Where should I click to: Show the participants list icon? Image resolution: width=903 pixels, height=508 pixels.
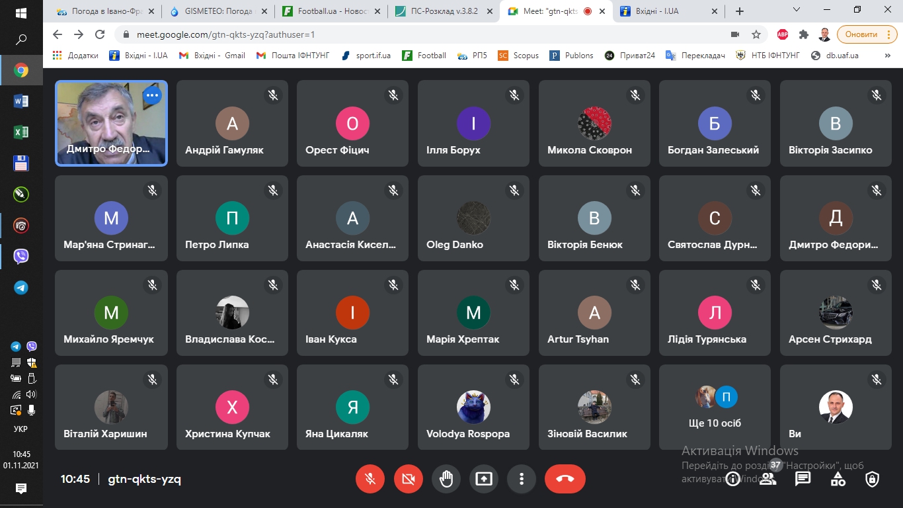click(767, 479)
